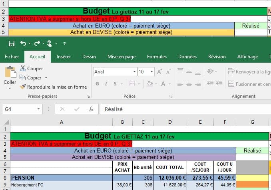Click the Coller paste icon
Image resolution: width=271 pixels, height=190 pixels.
point(10,72)
